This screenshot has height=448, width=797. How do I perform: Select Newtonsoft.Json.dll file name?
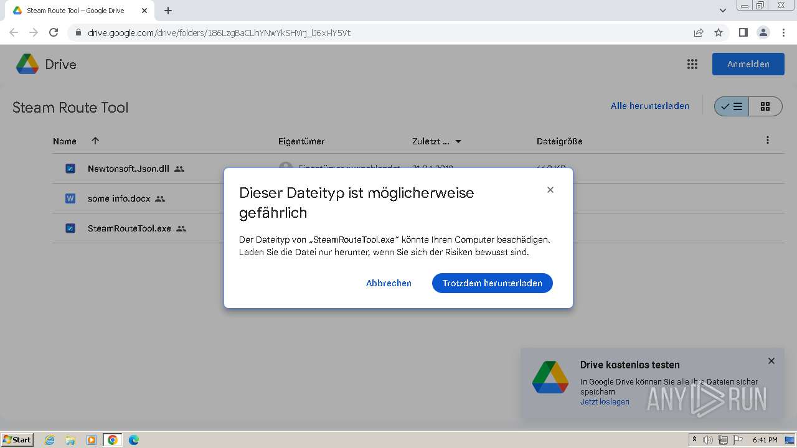click(128, 169)
